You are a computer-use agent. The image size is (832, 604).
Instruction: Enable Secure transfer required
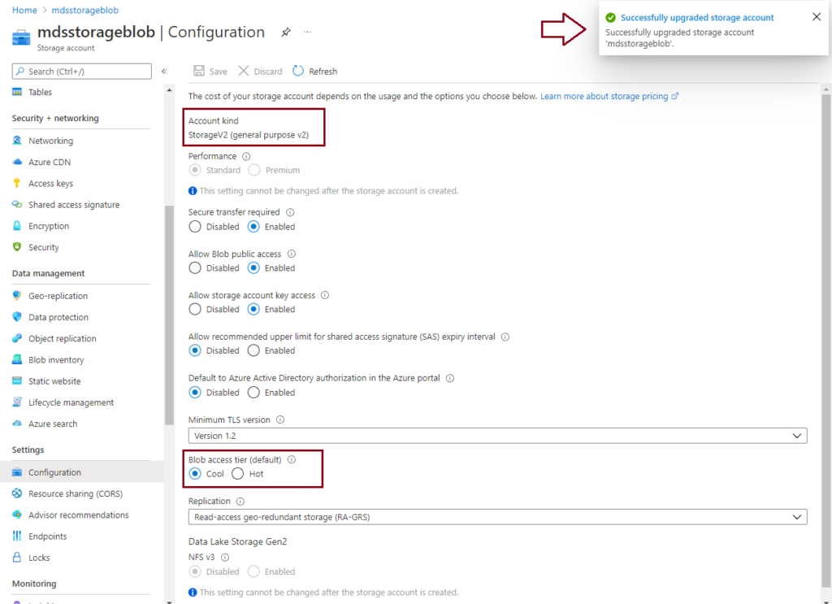253,226
